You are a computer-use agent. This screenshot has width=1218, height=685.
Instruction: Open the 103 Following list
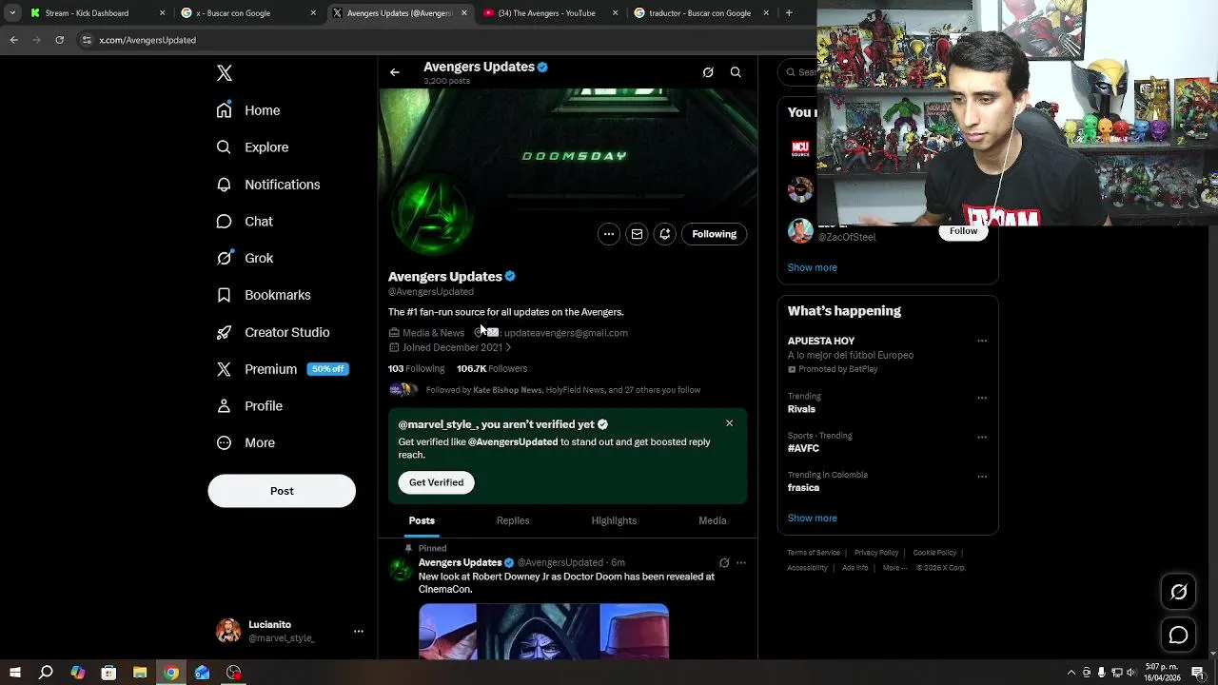tap(416, 368)
